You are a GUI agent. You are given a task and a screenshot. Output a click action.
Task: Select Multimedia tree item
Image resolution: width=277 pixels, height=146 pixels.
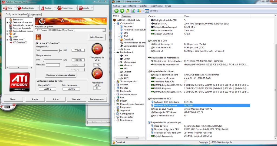click(x=126, y=91)
